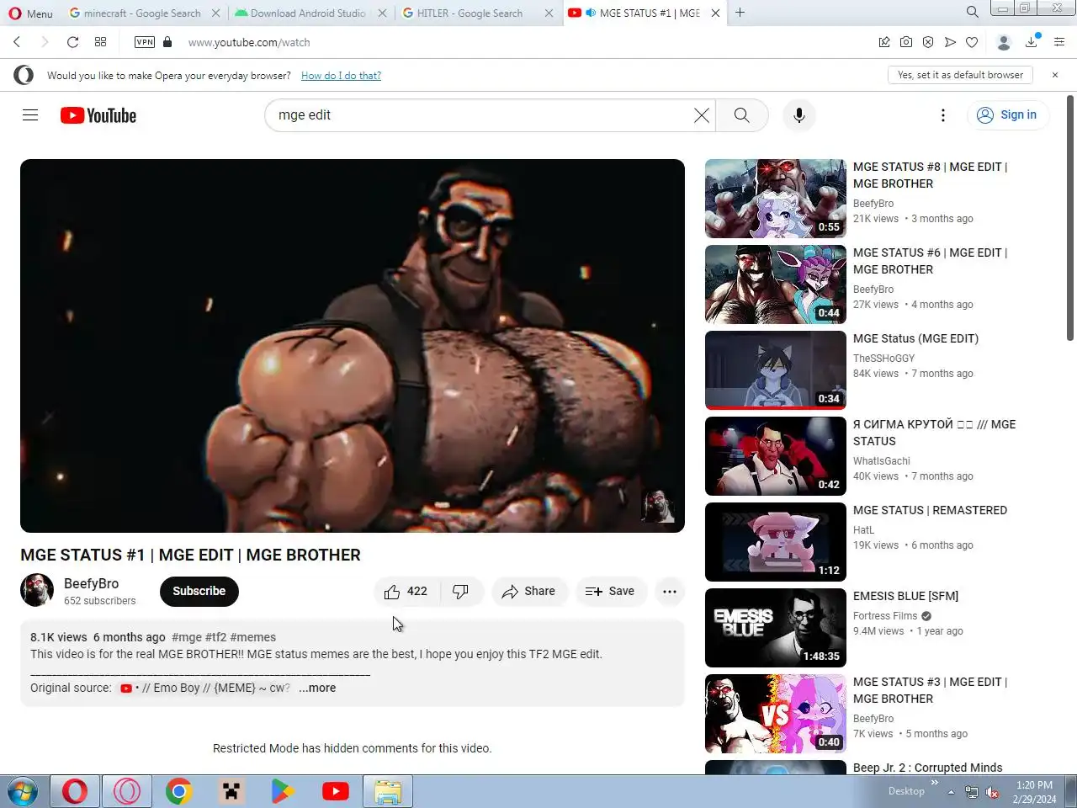
Task: Start voice search with the microphone icon
Action: 799,115
